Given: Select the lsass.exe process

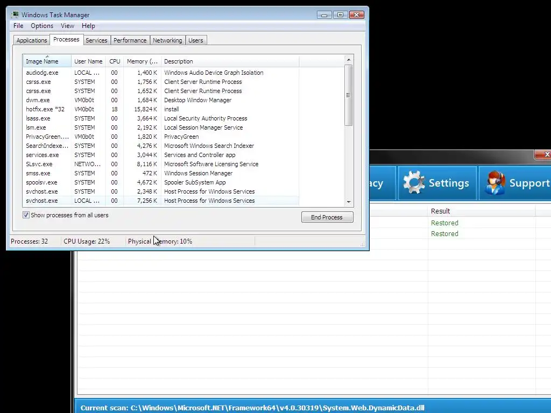Looking at the screenshot, I should (x=161, y=118).
